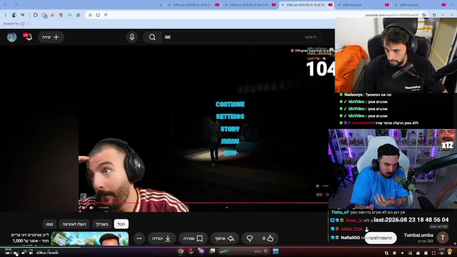457x257 pixels.
Task: Click the YouTube search magnifier button
Action: click(152, 37)
